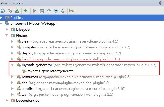Click the clean plugin icon
The image size is (164, 107).
(x=19, y=41)
